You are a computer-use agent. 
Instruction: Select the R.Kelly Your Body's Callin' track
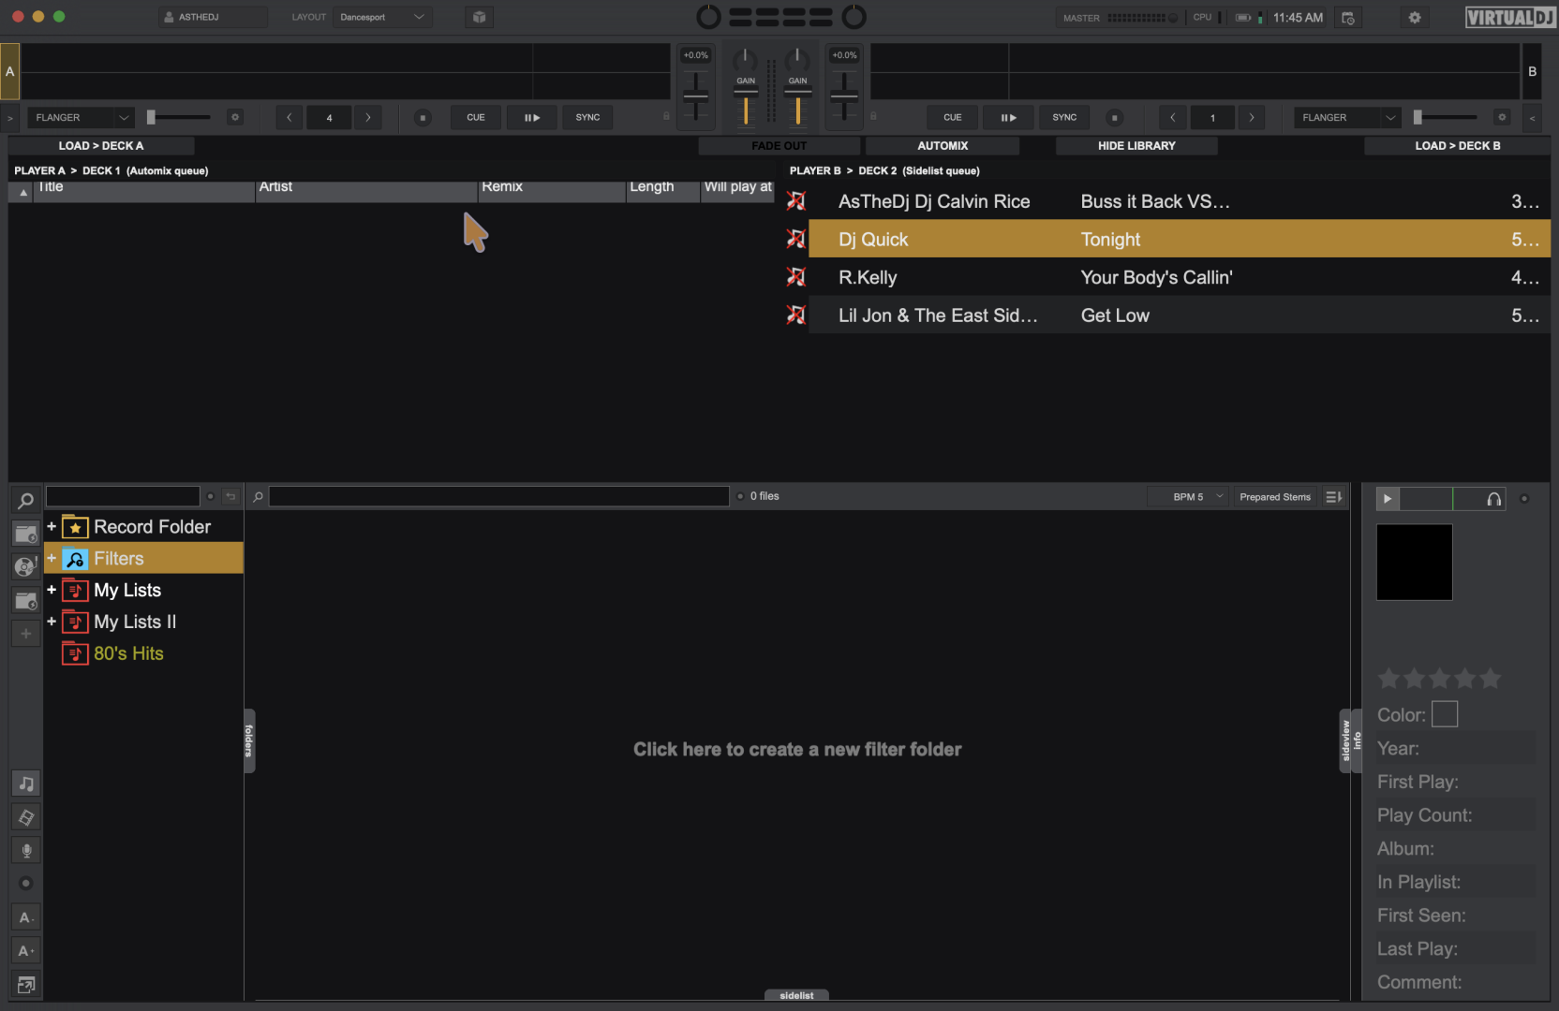[1179, 278]
